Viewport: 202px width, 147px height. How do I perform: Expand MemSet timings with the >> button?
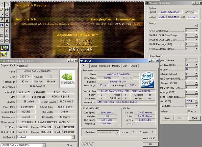pyautogui.click(x=196, y=26)
